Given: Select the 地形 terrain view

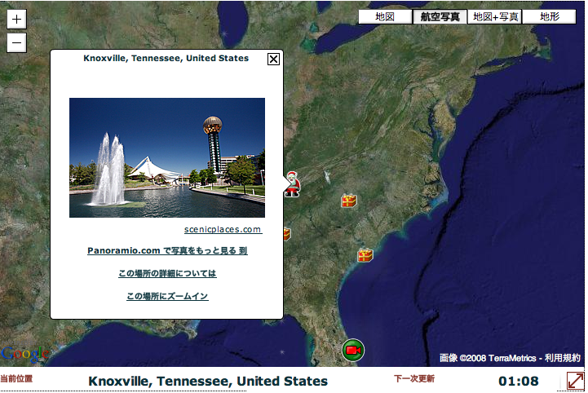Looking at the screenshot, I should pos(550,16).
